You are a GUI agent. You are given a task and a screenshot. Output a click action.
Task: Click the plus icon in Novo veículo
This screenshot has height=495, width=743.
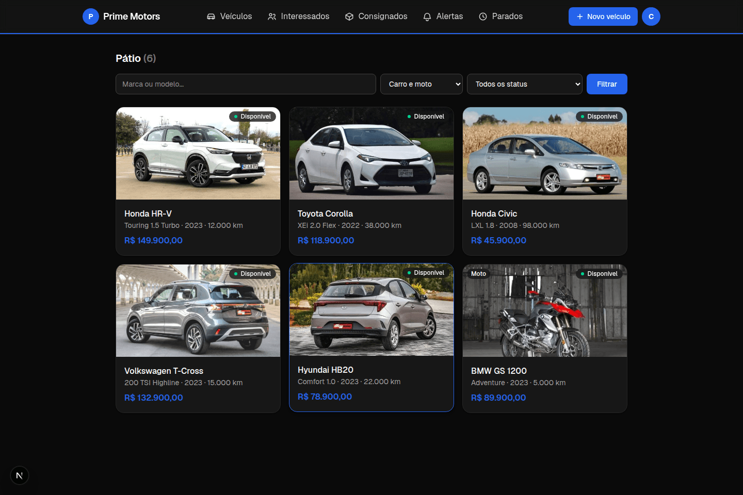pos(580,16)
